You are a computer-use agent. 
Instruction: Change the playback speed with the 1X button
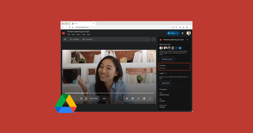pos(138,98)
